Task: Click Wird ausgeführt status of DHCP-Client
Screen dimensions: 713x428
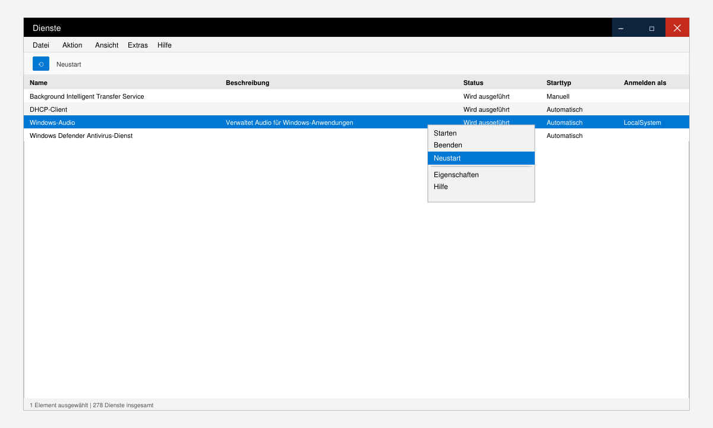Action: (x=486, y=109)
